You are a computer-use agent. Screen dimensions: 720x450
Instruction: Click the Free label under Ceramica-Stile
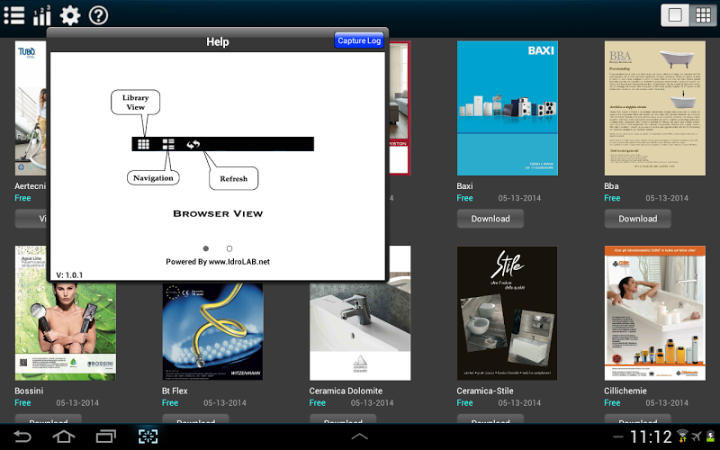point(464,402)
